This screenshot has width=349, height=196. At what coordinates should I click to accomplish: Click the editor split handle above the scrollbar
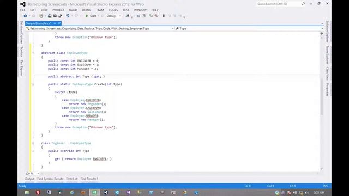point(322,34)
